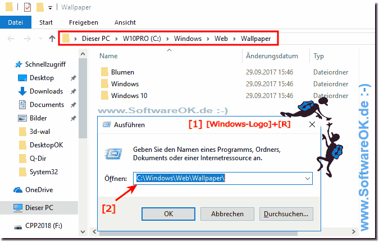The width and height of the screenshot is (379, 242).
Task: Click Abbrechen in Ausführen dialog
Action: 227,214
